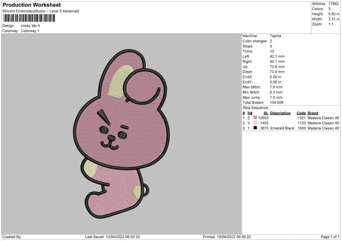The width and height of the screenshot is (342, 241).
Task: Click the embroidered bunny design preview
Action: 121,134
